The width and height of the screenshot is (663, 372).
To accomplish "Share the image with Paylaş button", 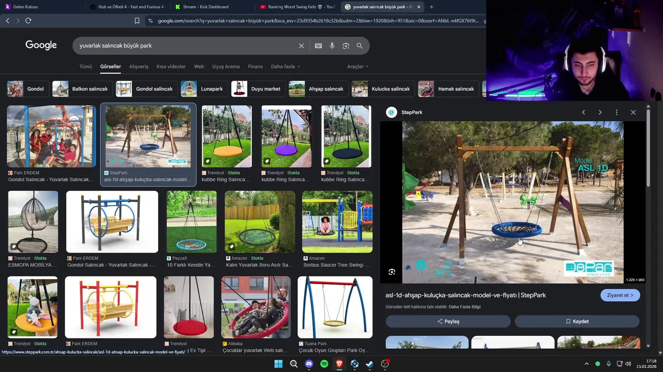I will (448, 321).
